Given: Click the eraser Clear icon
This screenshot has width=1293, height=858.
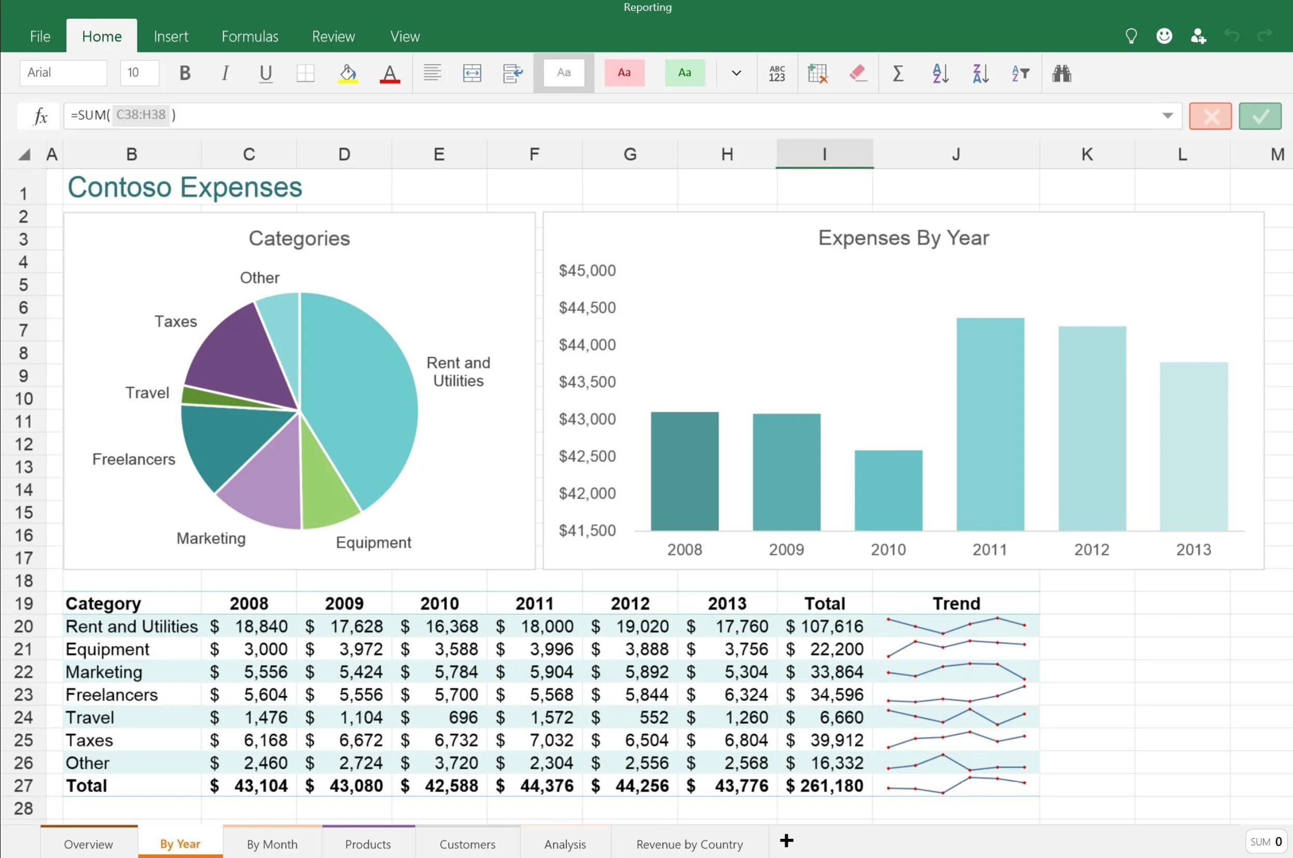Looking at the screenshot, I should tap(857, 73).
